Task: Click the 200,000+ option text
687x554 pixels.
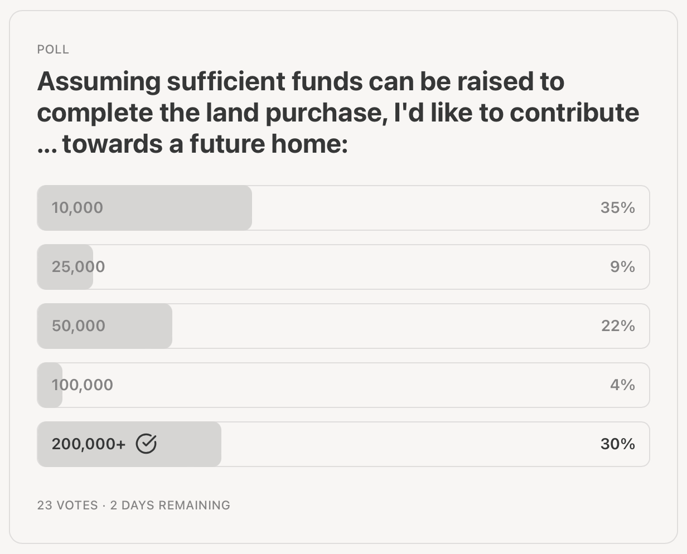Action: 89,444
